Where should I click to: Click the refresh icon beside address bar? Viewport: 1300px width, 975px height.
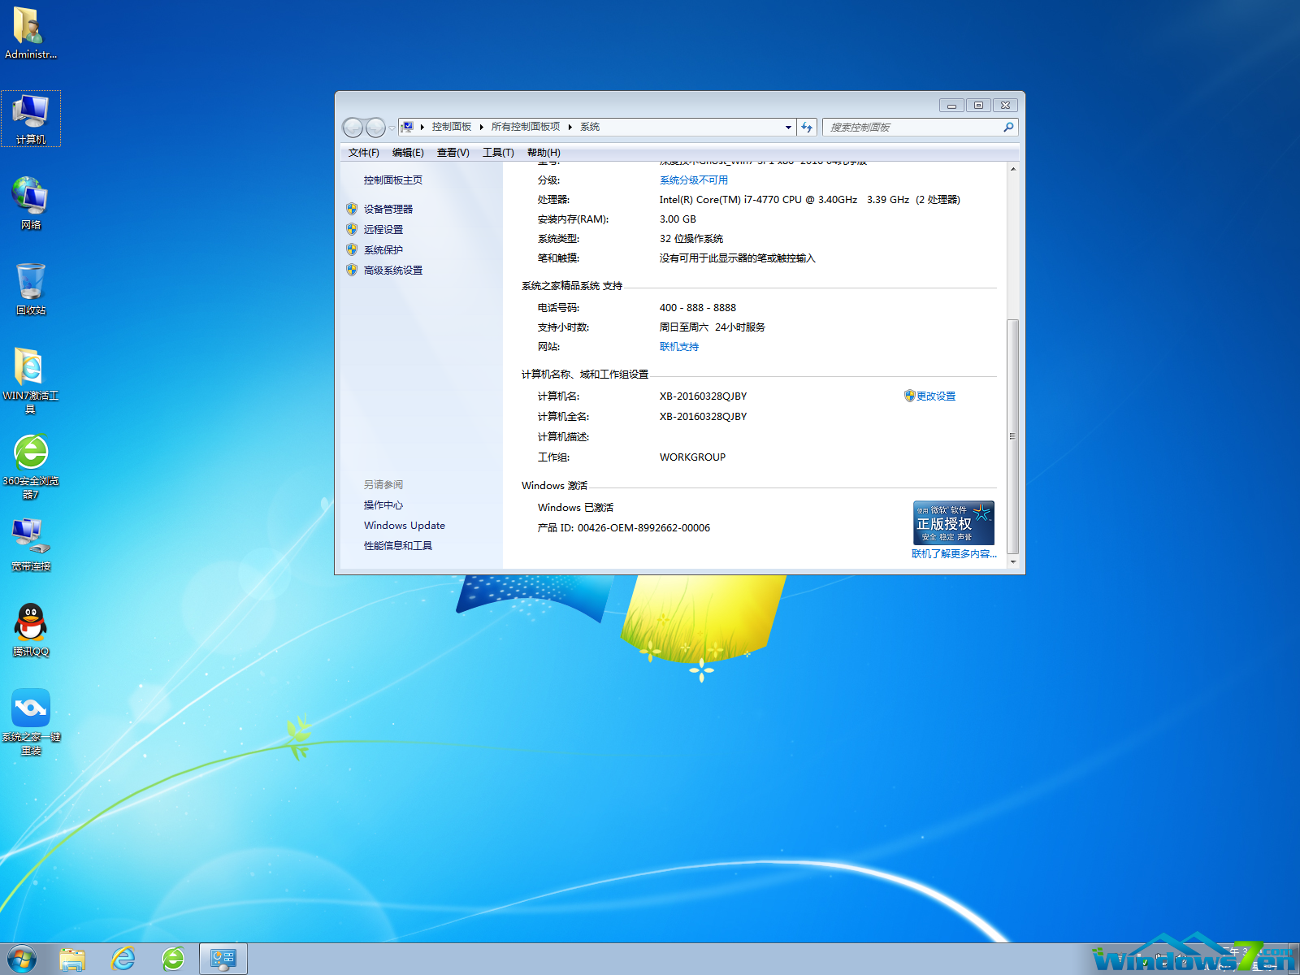pos(807,127)
